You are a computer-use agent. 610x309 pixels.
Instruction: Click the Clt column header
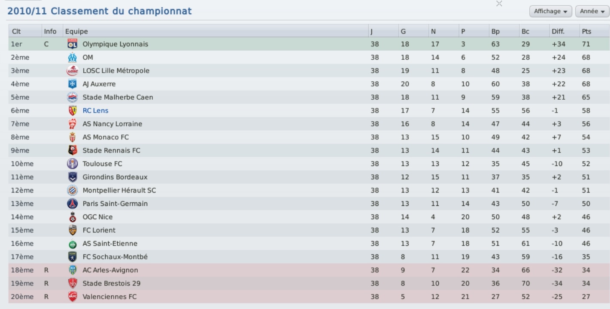17,31
